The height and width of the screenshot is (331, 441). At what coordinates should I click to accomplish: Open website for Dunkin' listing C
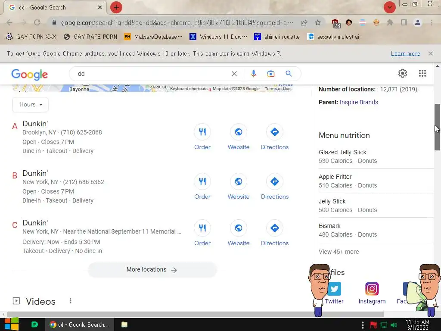[239, 233]
